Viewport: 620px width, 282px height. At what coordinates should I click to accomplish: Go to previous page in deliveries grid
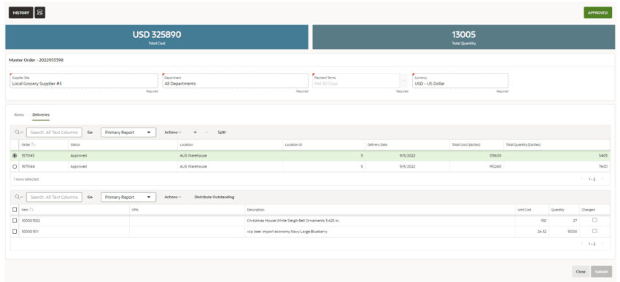pyautogui.click(x=581, y=179)
